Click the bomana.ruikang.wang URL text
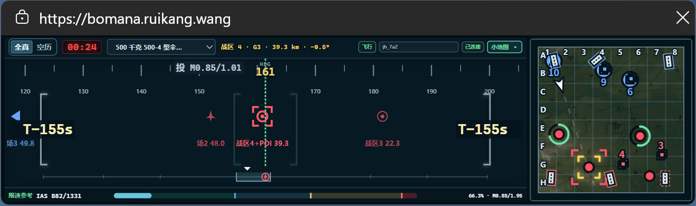The height and width of the screenshot is (206, 696). [x=135, y=18]
